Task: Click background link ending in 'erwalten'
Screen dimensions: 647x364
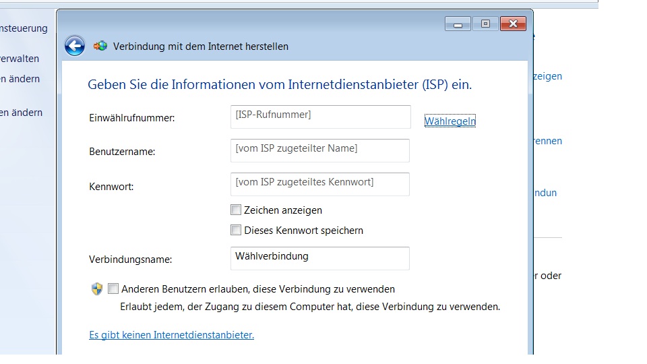Action: pos(20,59)
